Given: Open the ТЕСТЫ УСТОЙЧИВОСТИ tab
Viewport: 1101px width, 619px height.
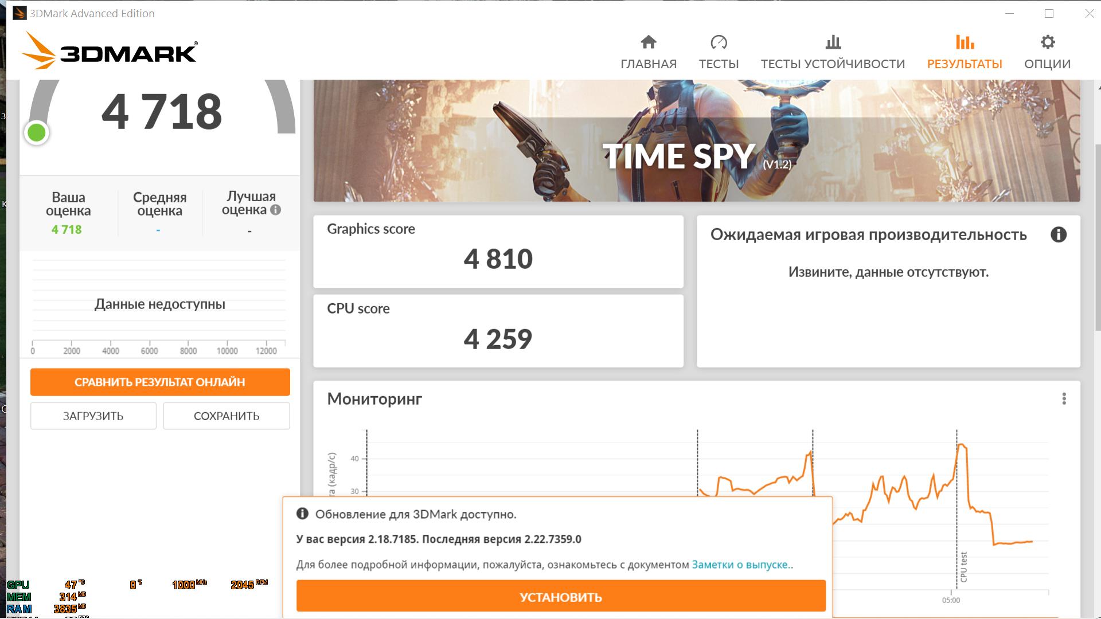Looking at the screenshot, I should pos(833,64).
